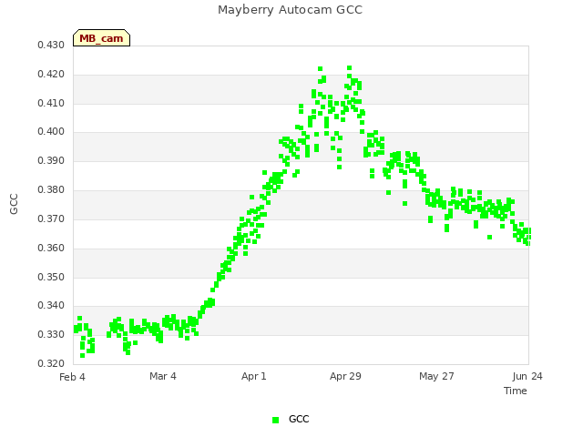Click the vertical GCC y-axis title
The width and height of the screenshot is (583, 437).
14,204
